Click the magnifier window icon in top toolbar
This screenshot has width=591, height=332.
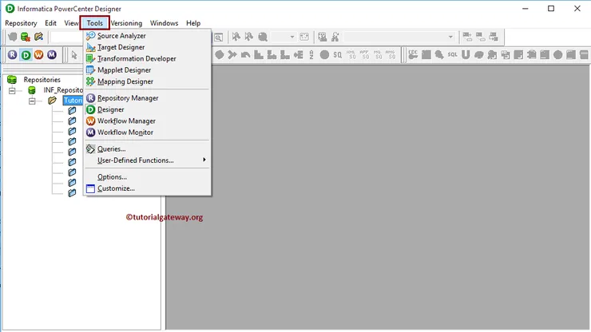(218, 37)
